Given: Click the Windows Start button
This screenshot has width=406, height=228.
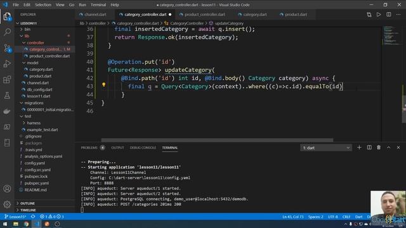Looking at the screenshot, I should click(x=5, y=224).
